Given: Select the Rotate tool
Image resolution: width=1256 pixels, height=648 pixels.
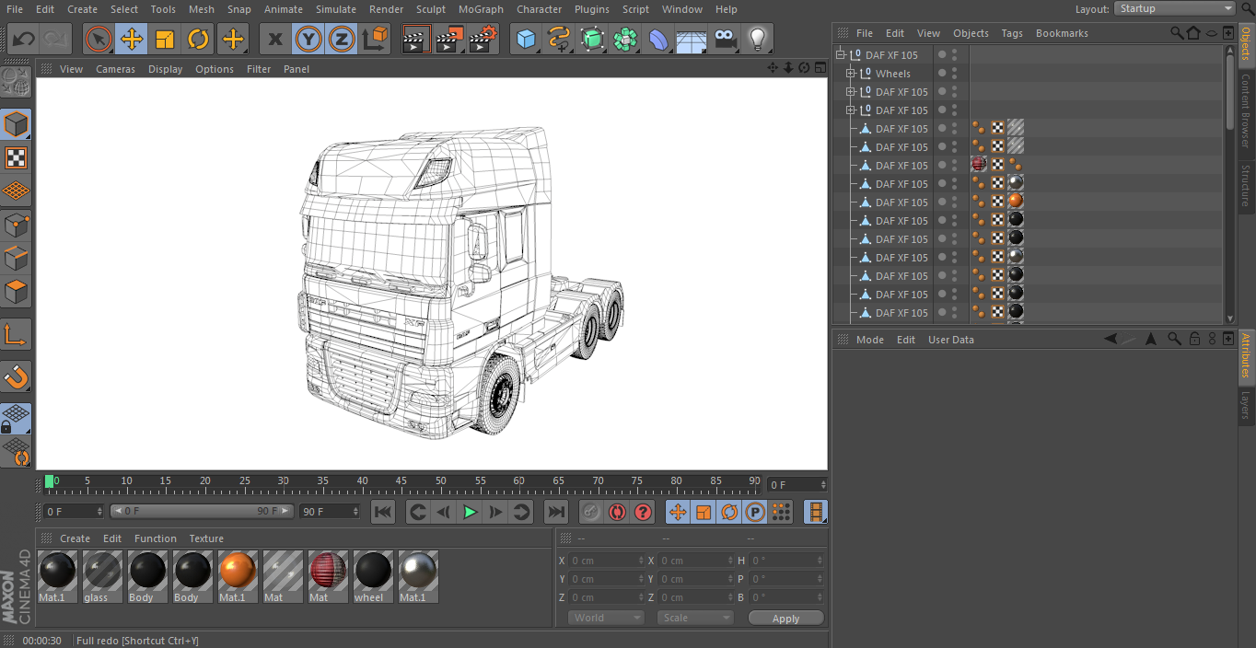Looking at the screenshot, I should tap(198, 40).
